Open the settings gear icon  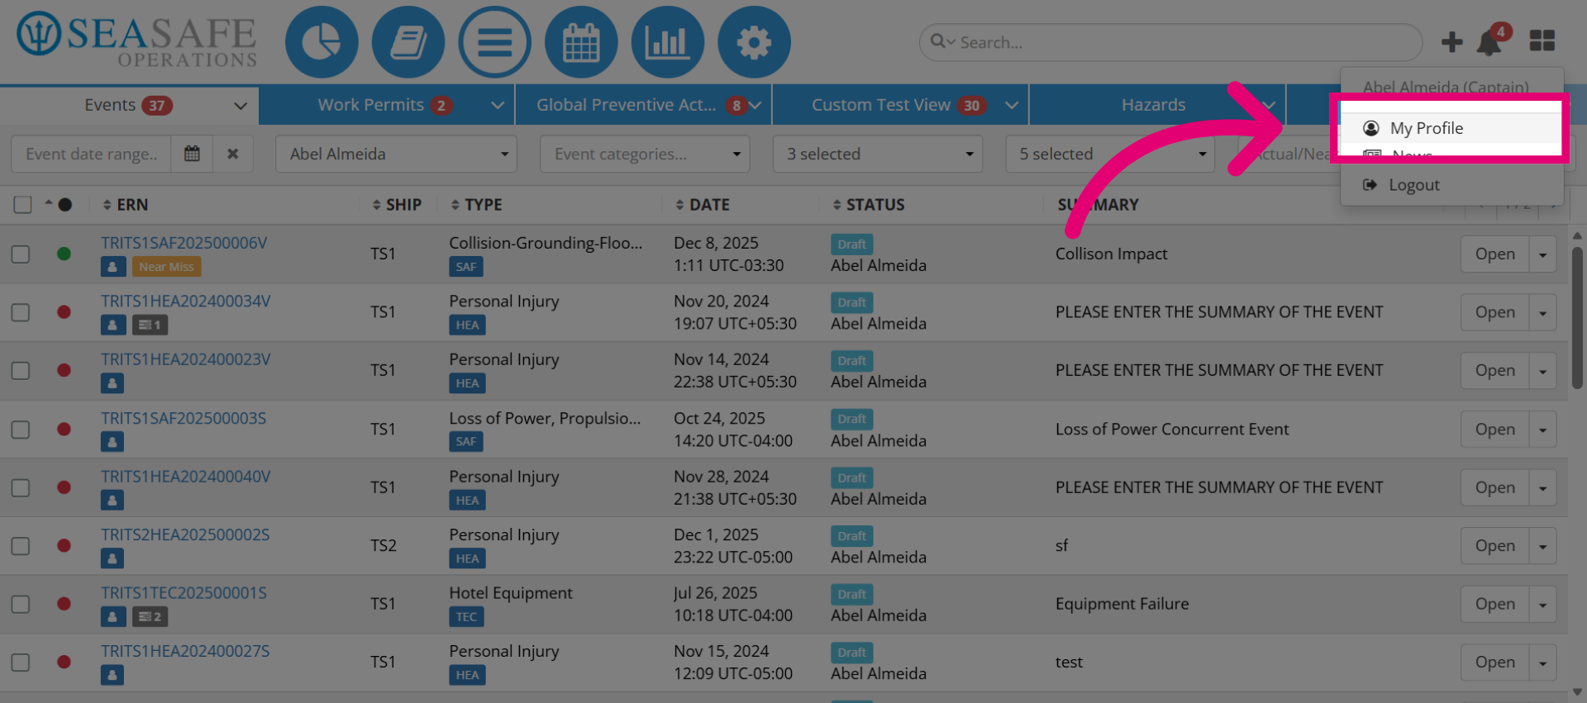tap(754, 42)
